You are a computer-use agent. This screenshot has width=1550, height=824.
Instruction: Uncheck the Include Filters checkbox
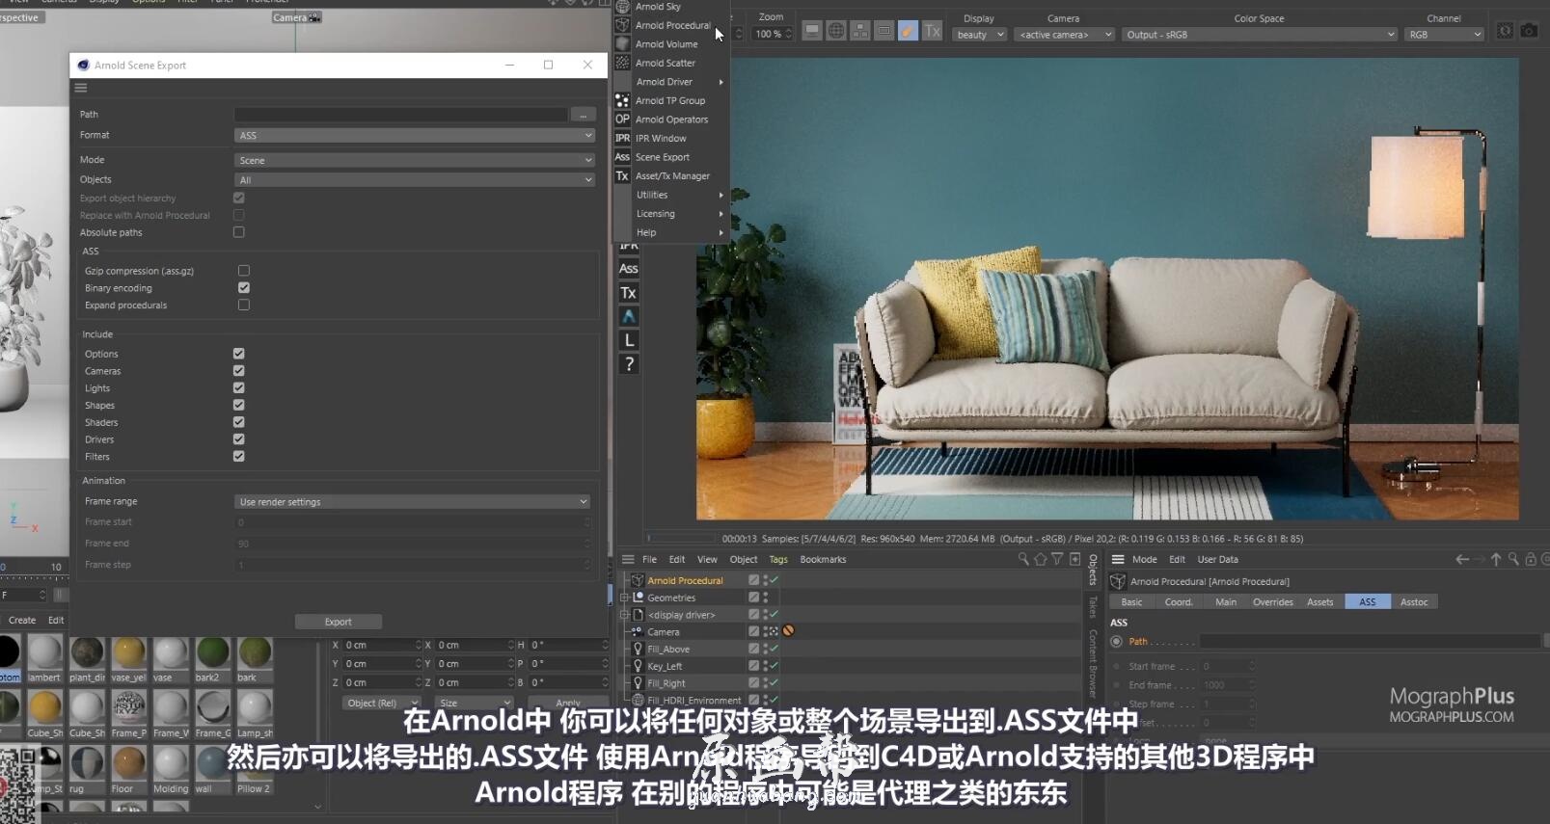tap(239, 456)
